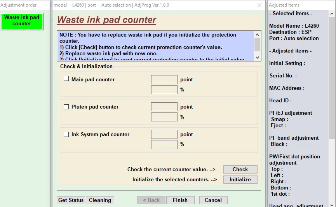Click the Check button for counter values
The image size is (336, 207).
point(240,169)
